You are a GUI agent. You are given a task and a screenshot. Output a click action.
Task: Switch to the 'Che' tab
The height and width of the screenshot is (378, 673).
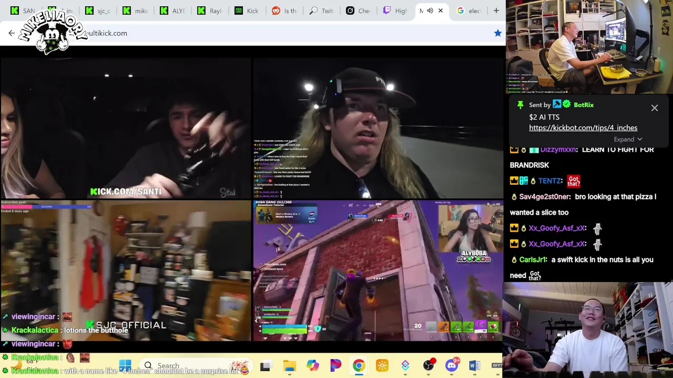click(x=359, y=10)
